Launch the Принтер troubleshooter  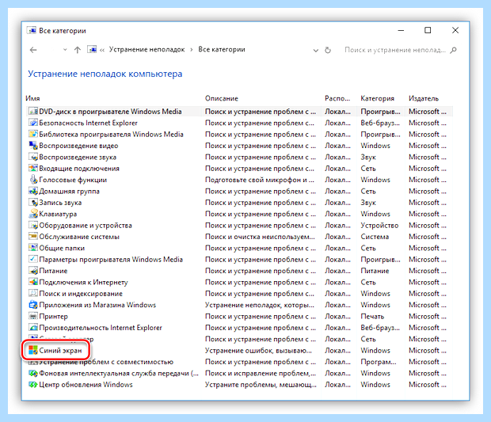coord(53,316)
